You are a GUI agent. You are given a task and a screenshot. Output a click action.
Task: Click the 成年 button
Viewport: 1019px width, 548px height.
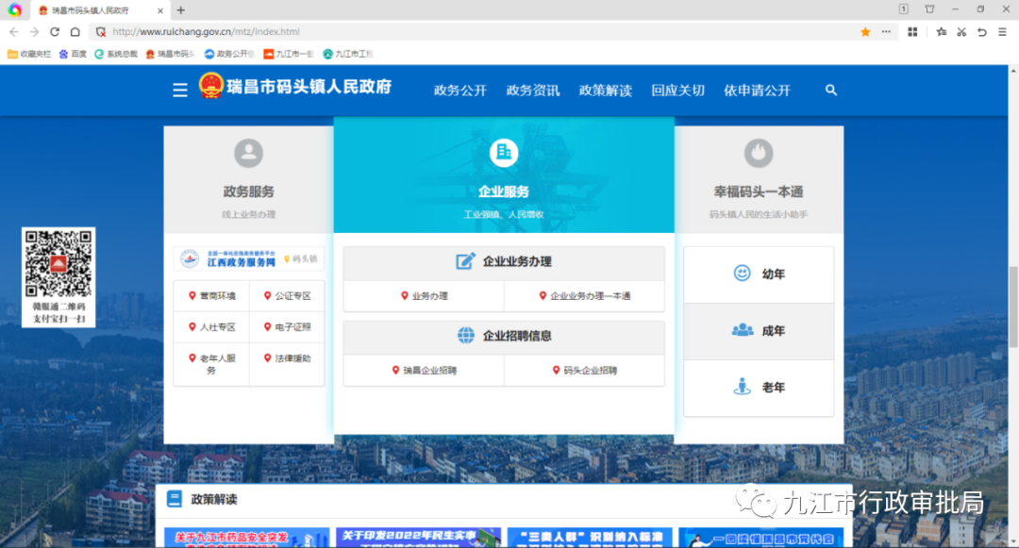pos(759,331)
